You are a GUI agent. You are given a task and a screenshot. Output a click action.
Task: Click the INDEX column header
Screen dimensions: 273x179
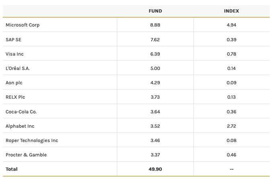click(x=231, y=11)
